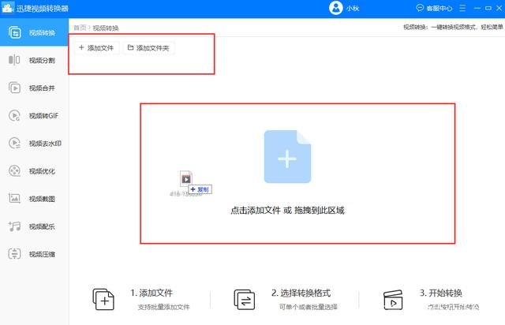Click the 视频转GIF play-circle icon

[x=14, y=115]
